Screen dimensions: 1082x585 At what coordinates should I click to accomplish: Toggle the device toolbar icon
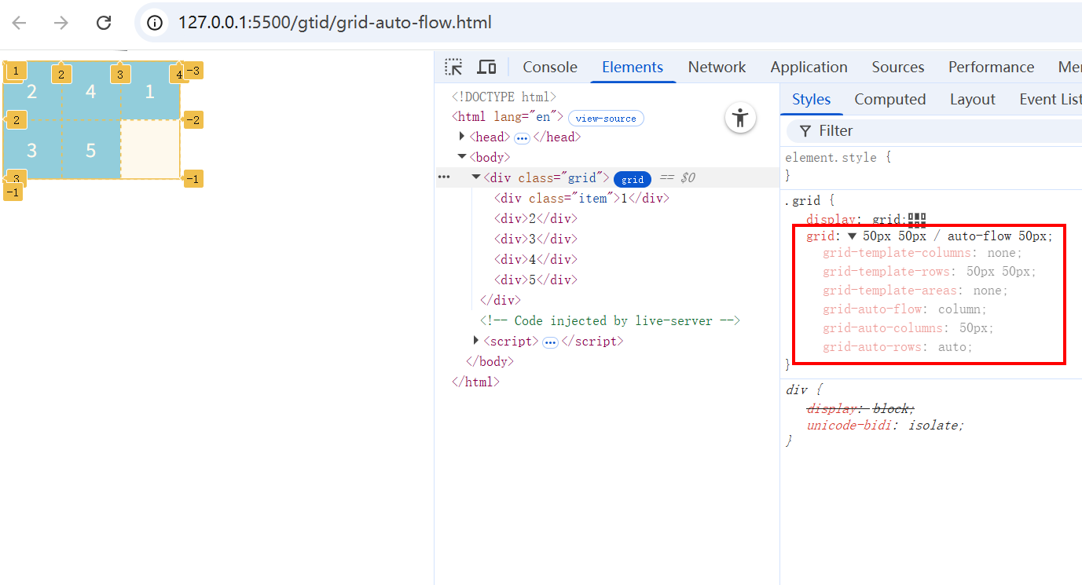pyautogui.click(x=487, y=67)
